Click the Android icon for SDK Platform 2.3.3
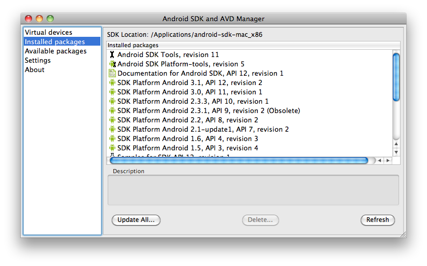This screenshot has width=427, height=266. (x=112, y=101)
